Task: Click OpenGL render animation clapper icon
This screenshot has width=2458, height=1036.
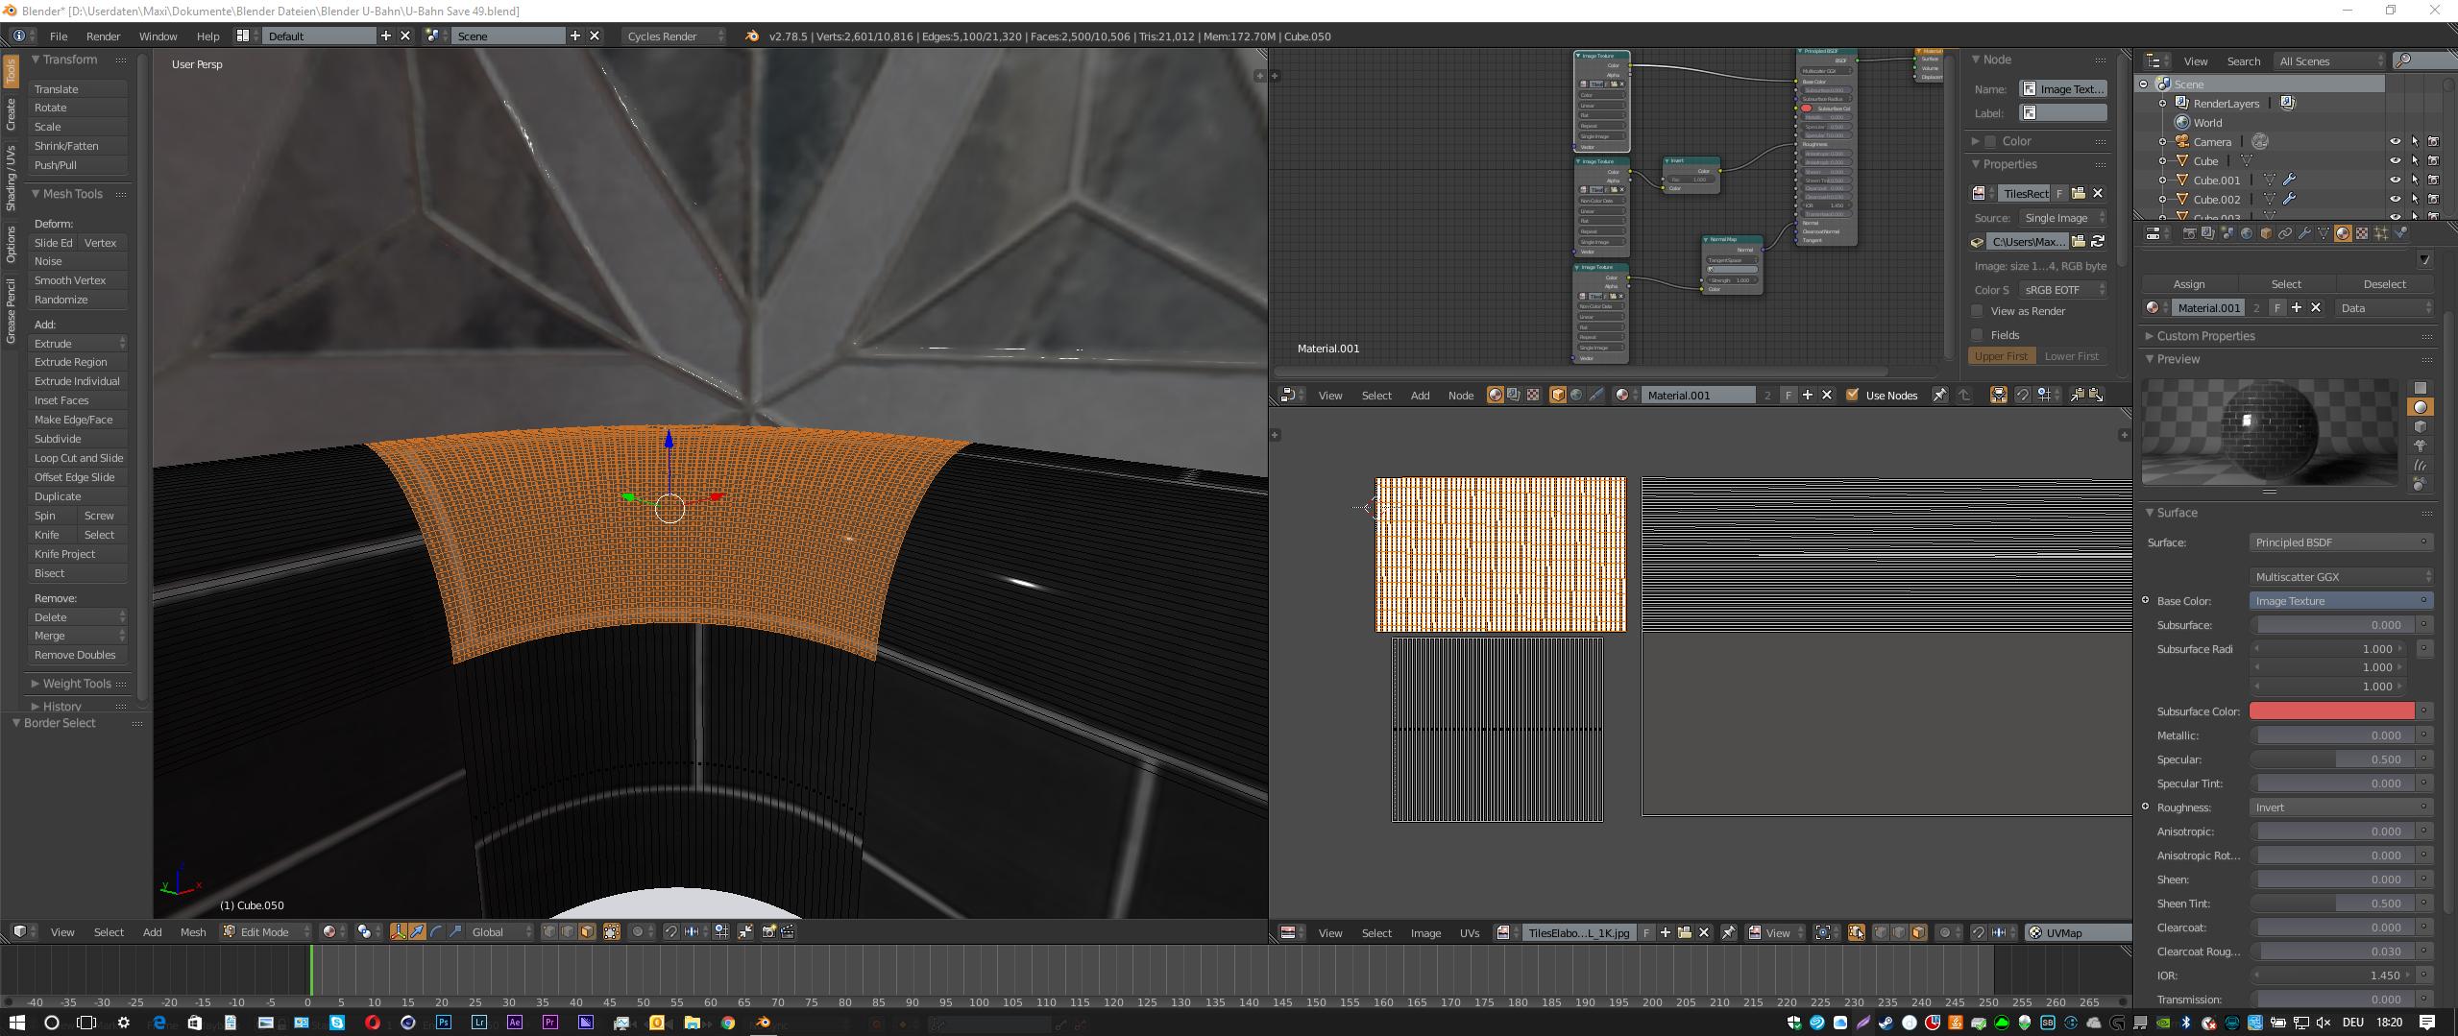Action: point(789,931)
